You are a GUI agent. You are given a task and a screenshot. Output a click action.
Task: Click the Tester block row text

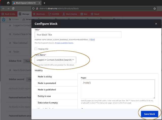pos(16,52)
